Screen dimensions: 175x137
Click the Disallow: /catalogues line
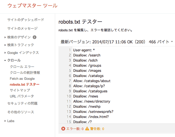(90, 91)
